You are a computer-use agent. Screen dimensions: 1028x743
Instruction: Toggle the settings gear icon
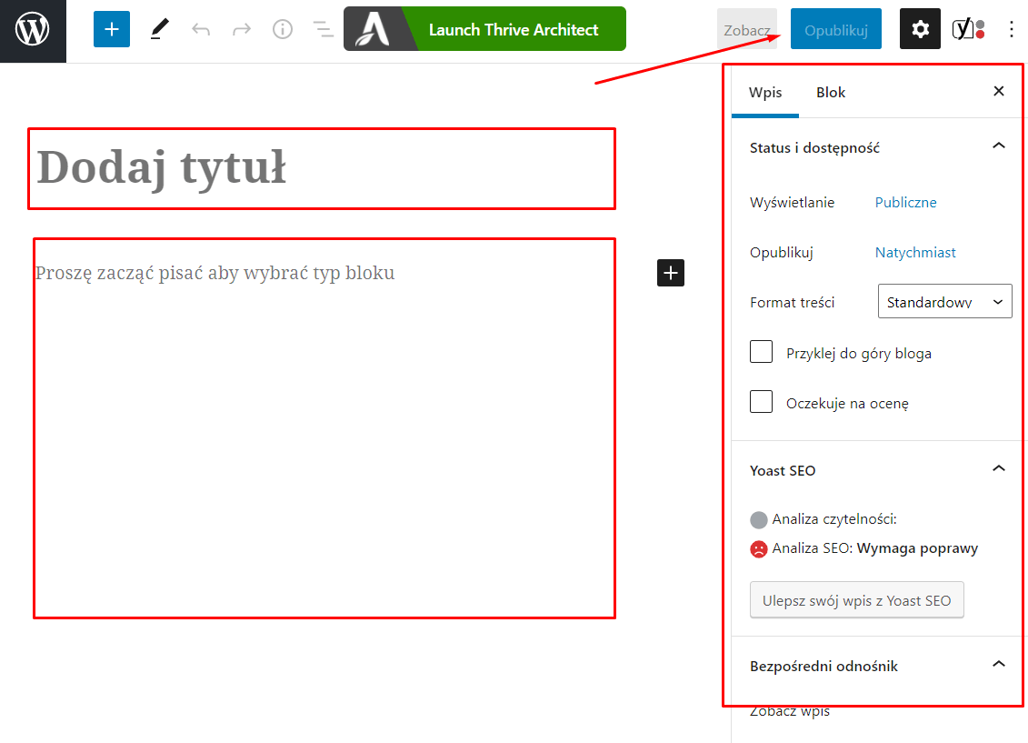click(920, 30)
